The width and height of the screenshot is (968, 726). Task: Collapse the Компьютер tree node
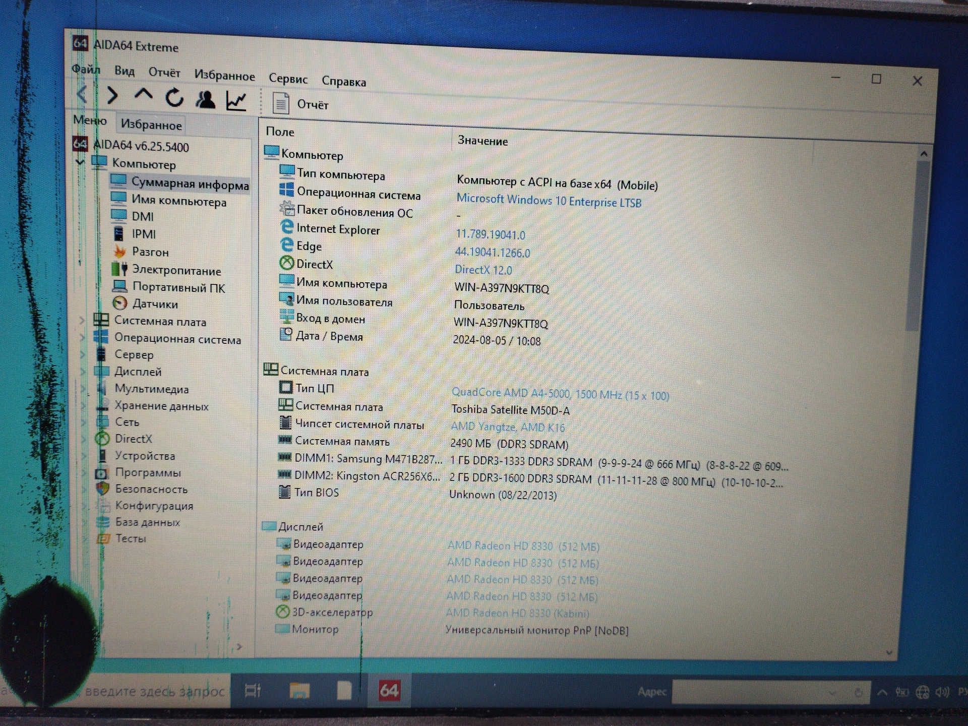(80, 162)
